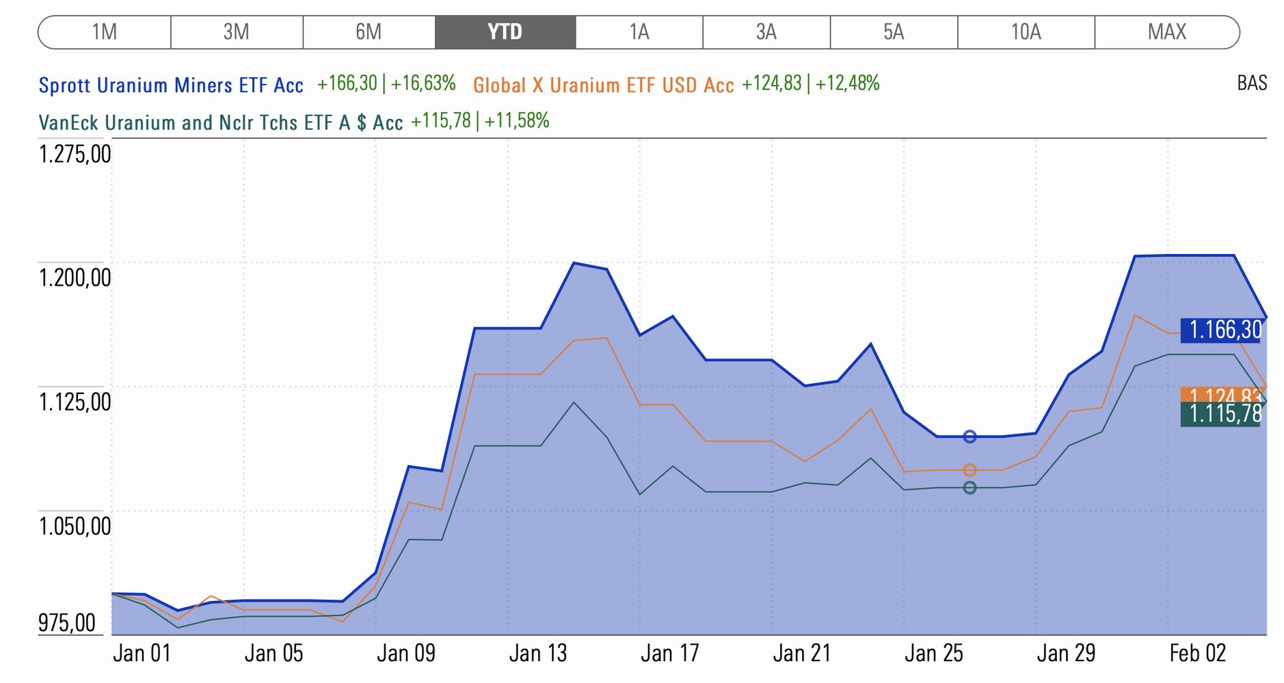Click the Jan 01 date label

(x=142, y=654)
